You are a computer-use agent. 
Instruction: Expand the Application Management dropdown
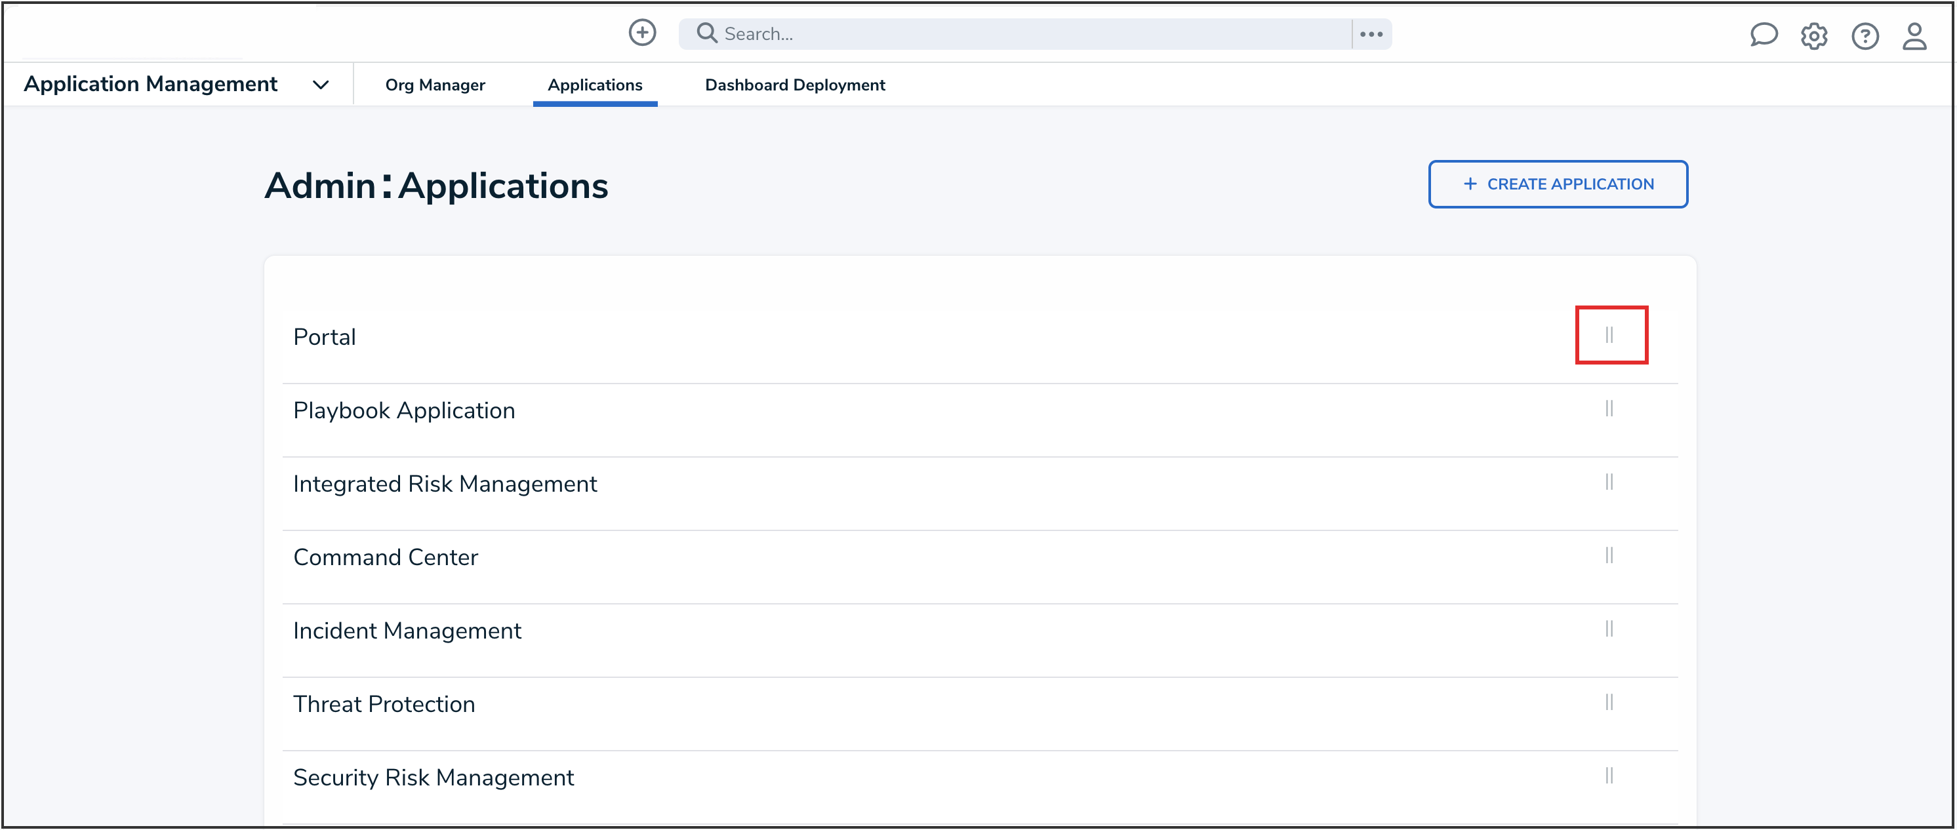tap(321, 85)
